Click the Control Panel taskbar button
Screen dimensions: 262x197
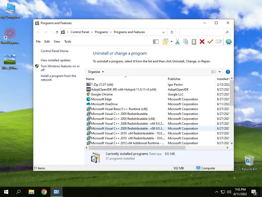click(x=57, y=192)
